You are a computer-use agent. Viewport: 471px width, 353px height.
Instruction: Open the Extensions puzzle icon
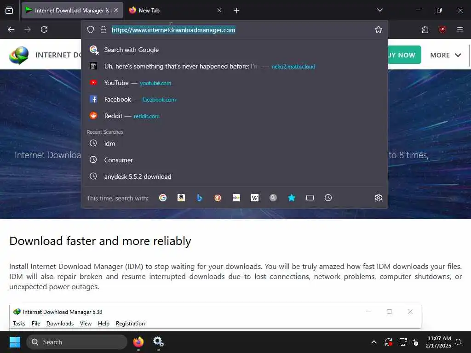425,29
